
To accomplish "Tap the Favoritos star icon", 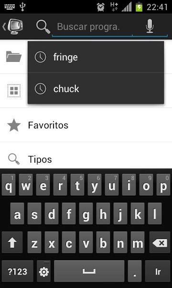I will point(14,125).
